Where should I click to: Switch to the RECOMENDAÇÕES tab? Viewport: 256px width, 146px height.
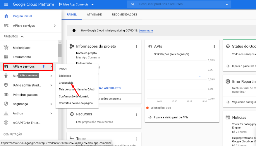point(124,15)
